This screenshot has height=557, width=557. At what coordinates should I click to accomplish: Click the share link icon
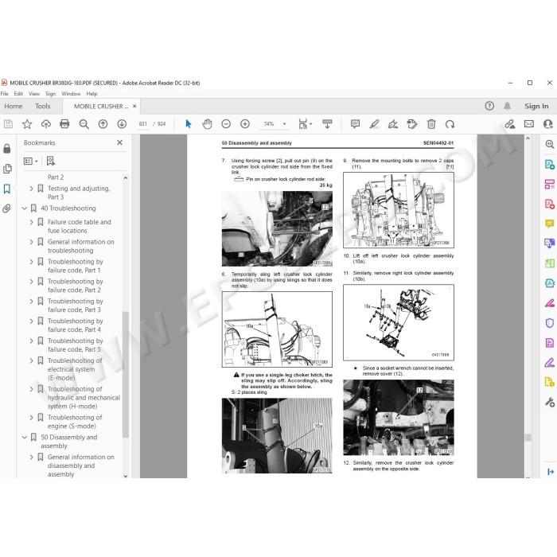(x=510, y=124)
